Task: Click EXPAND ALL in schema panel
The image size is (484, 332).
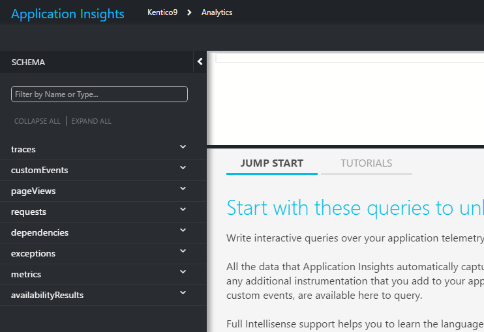Action: pos(91,121)
